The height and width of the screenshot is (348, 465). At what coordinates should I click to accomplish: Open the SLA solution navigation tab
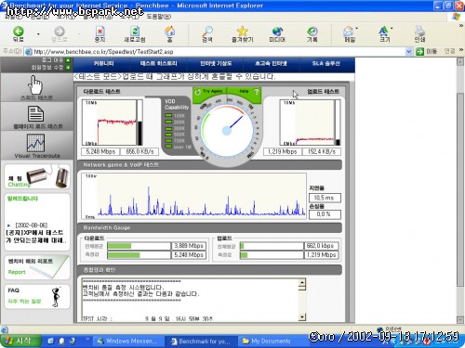tap(325, 63)
